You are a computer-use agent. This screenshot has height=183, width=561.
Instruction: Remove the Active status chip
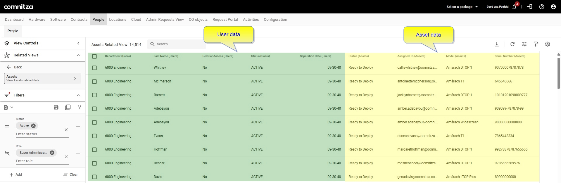pyautogui.click(x=33, y=126)
